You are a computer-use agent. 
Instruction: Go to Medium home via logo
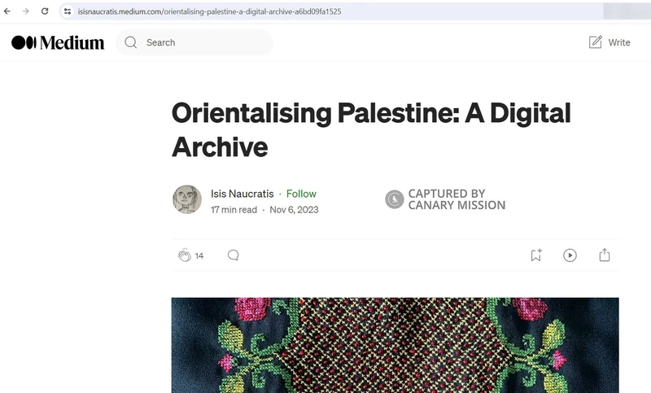tap(58, 42)
